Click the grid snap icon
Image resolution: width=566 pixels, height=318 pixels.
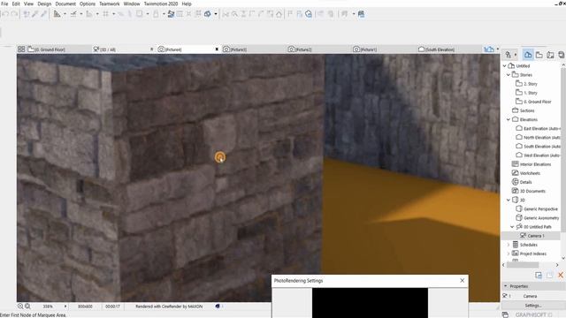pos(106,14)
